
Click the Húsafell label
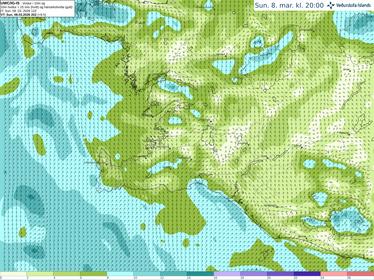[220, 54]
